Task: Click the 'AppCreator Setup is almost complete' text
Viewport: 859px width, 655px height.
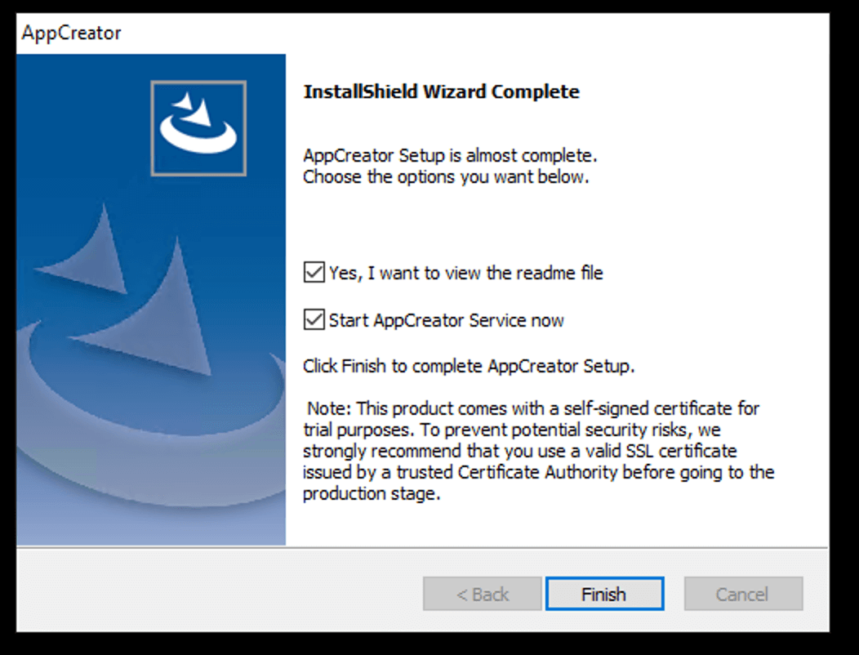Action: click(x=450, y=155)
